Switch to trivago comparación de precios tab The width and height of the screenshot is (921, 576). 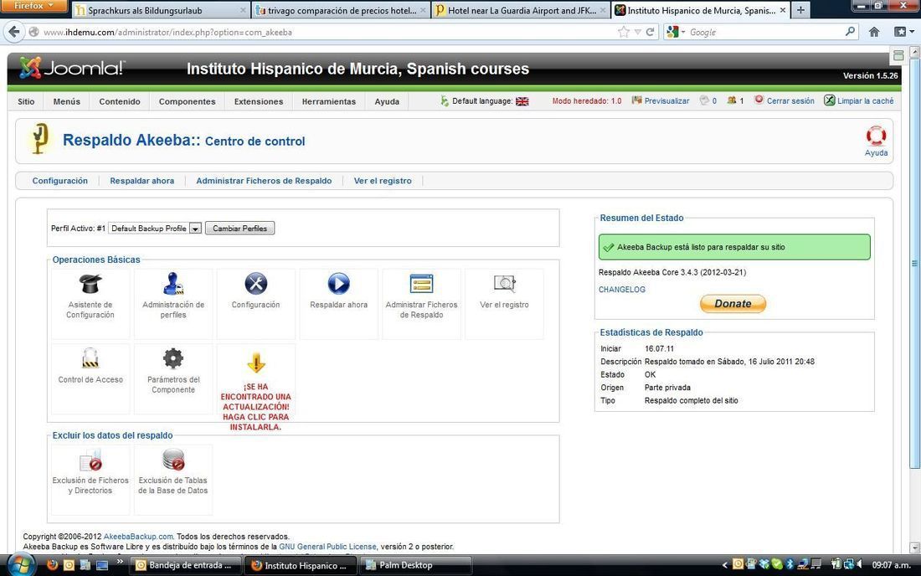[341, 10]
